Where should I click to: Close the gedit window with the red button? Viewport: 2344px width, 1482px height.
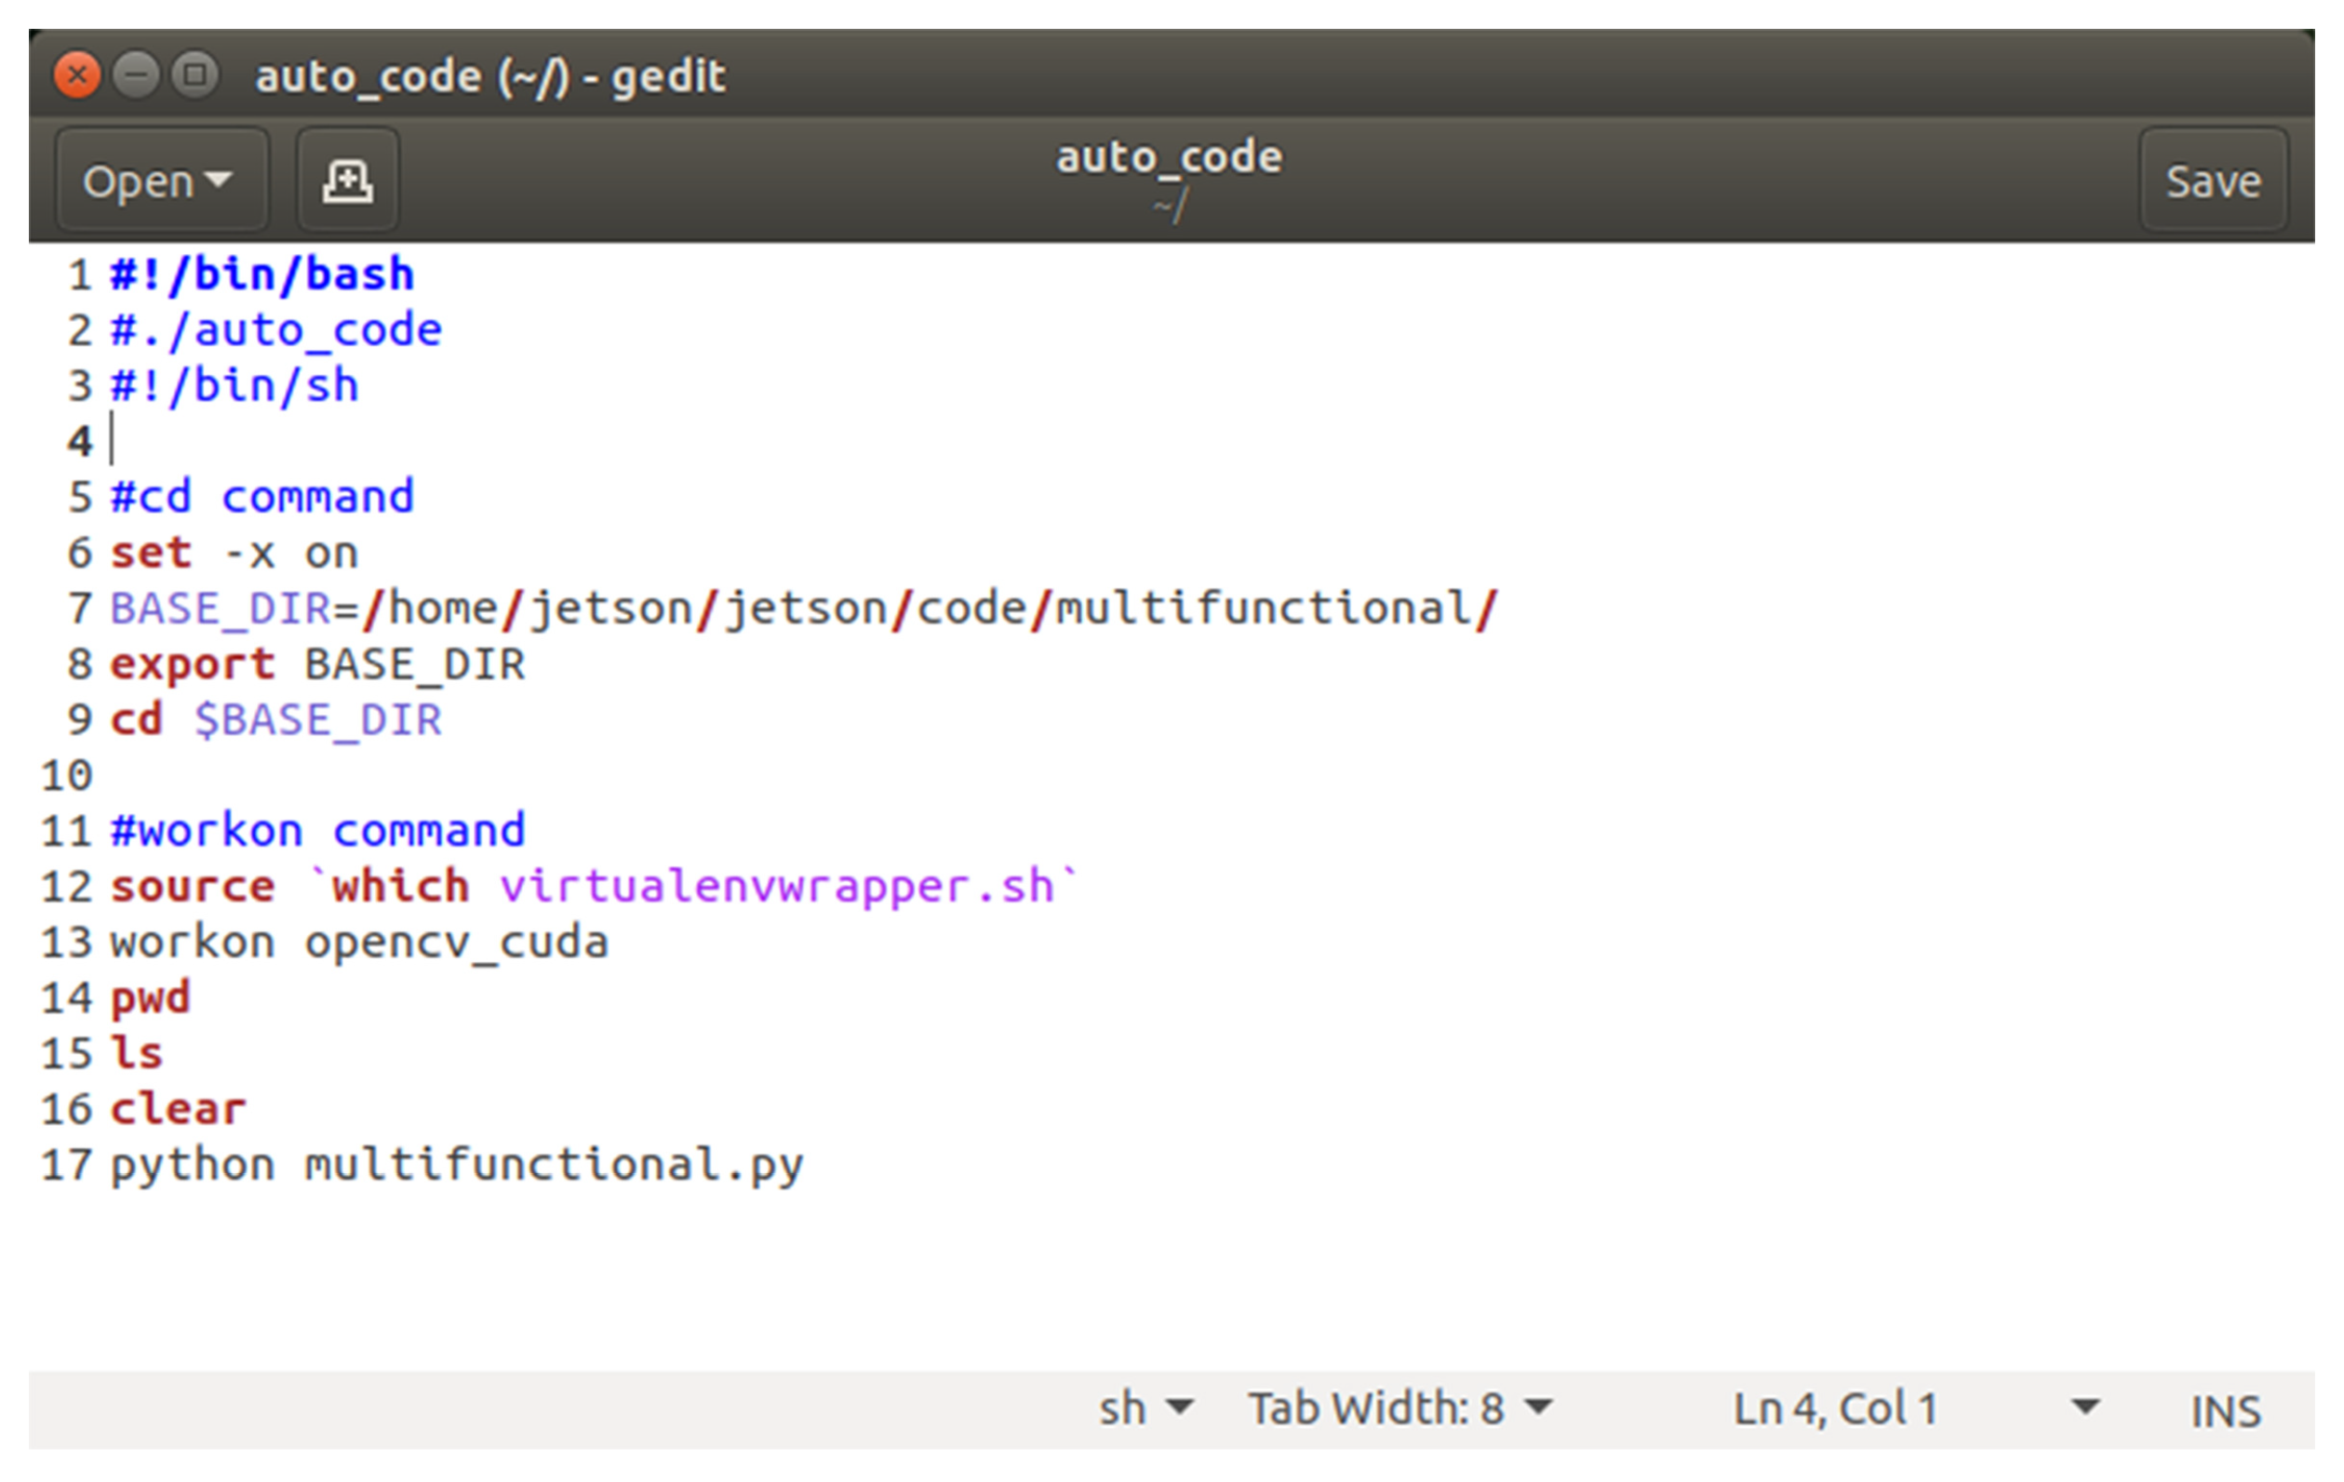77,75
